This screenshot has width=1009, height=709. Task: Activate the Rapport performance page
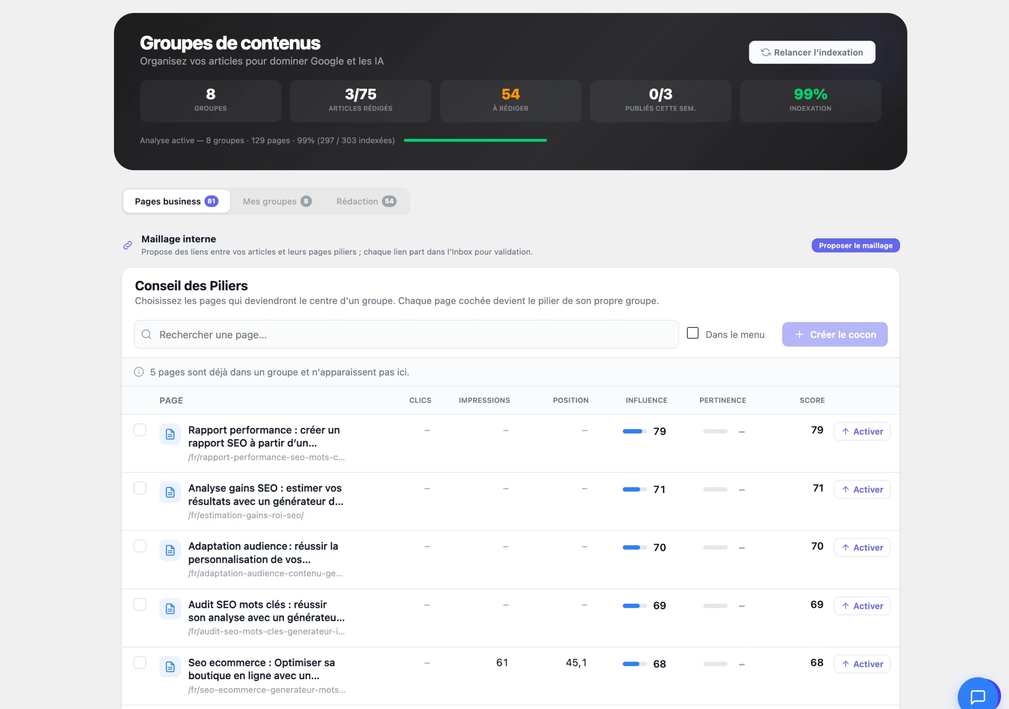[862, 431]
